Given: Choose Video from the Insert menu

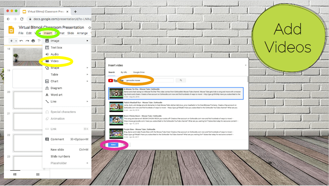Looking at the screenshot, I should click(x=55, y=61).
